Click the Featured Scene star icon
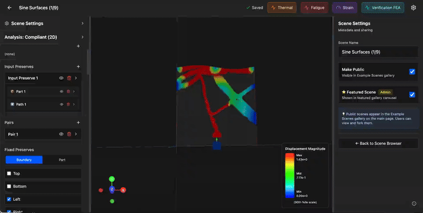The width and height of the screenshot is (423, 213). (344, 92)
